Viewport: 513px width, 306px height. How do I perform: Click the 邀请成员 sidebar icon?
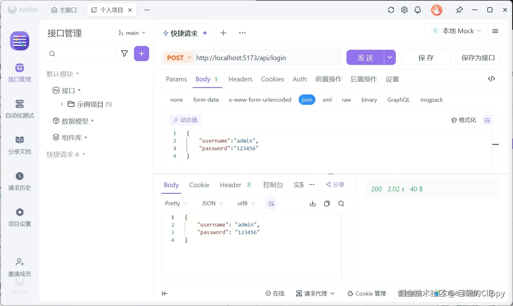[20, 267]
